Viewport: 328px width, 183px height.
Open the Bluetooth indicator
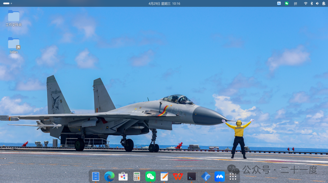point(312,3)
